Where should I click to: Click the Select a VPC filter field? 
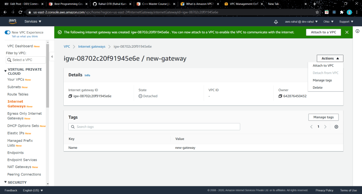pyautogui.click(x=26, y=60)
